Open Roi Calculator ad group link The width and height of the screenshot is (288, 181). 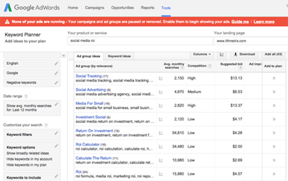(88, 144)
